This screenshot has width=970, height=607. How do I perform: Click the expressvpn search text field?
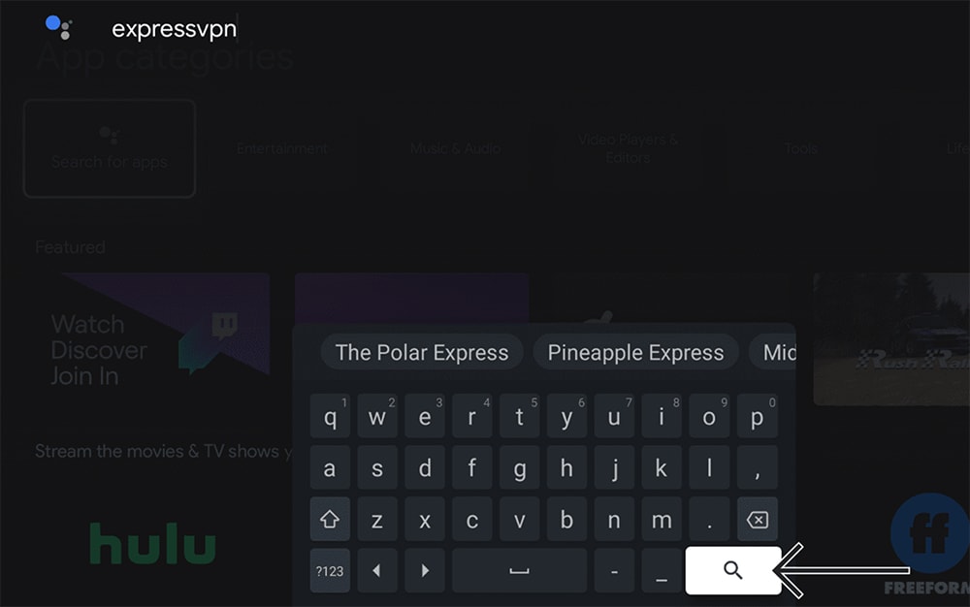[x=174, y=29]
